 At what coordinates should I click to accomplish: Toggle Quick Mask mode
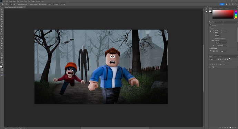click(2, 70)
